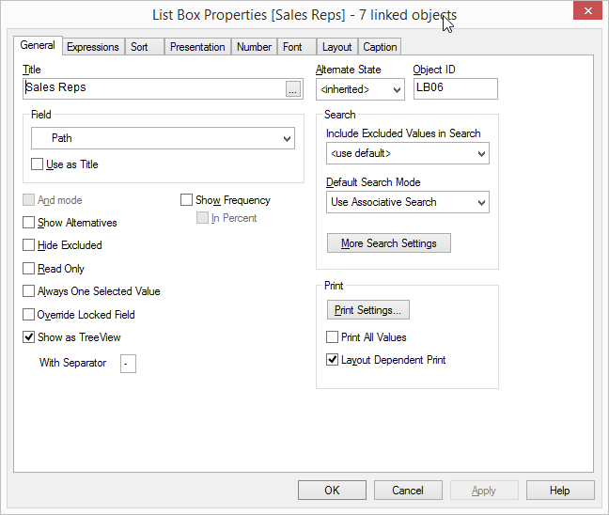Viewport: 609px width, 515px height.
Task: Uncheck Show as TreeView option
Action: coord(29,337)
